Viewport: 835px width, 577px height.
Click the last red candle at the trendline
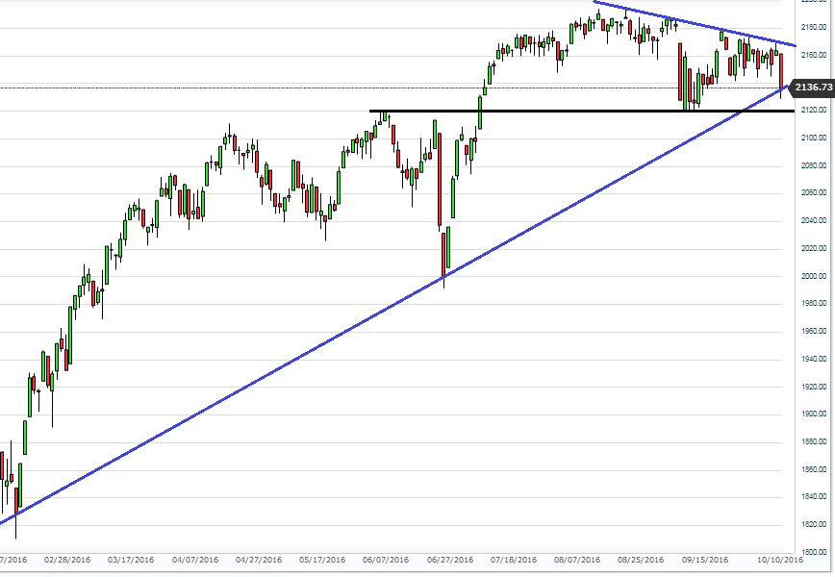pyautogui.click(x=781, y=72)
